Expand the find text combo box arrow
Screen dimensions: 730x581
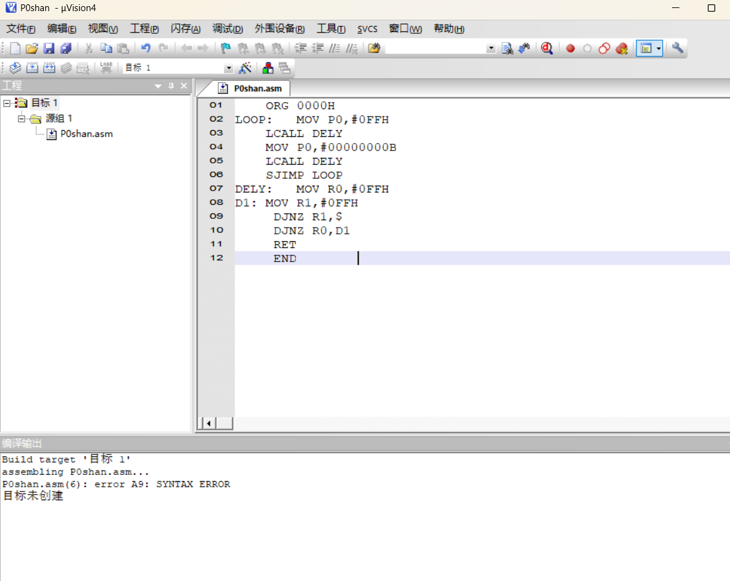[x=491, y=48]
